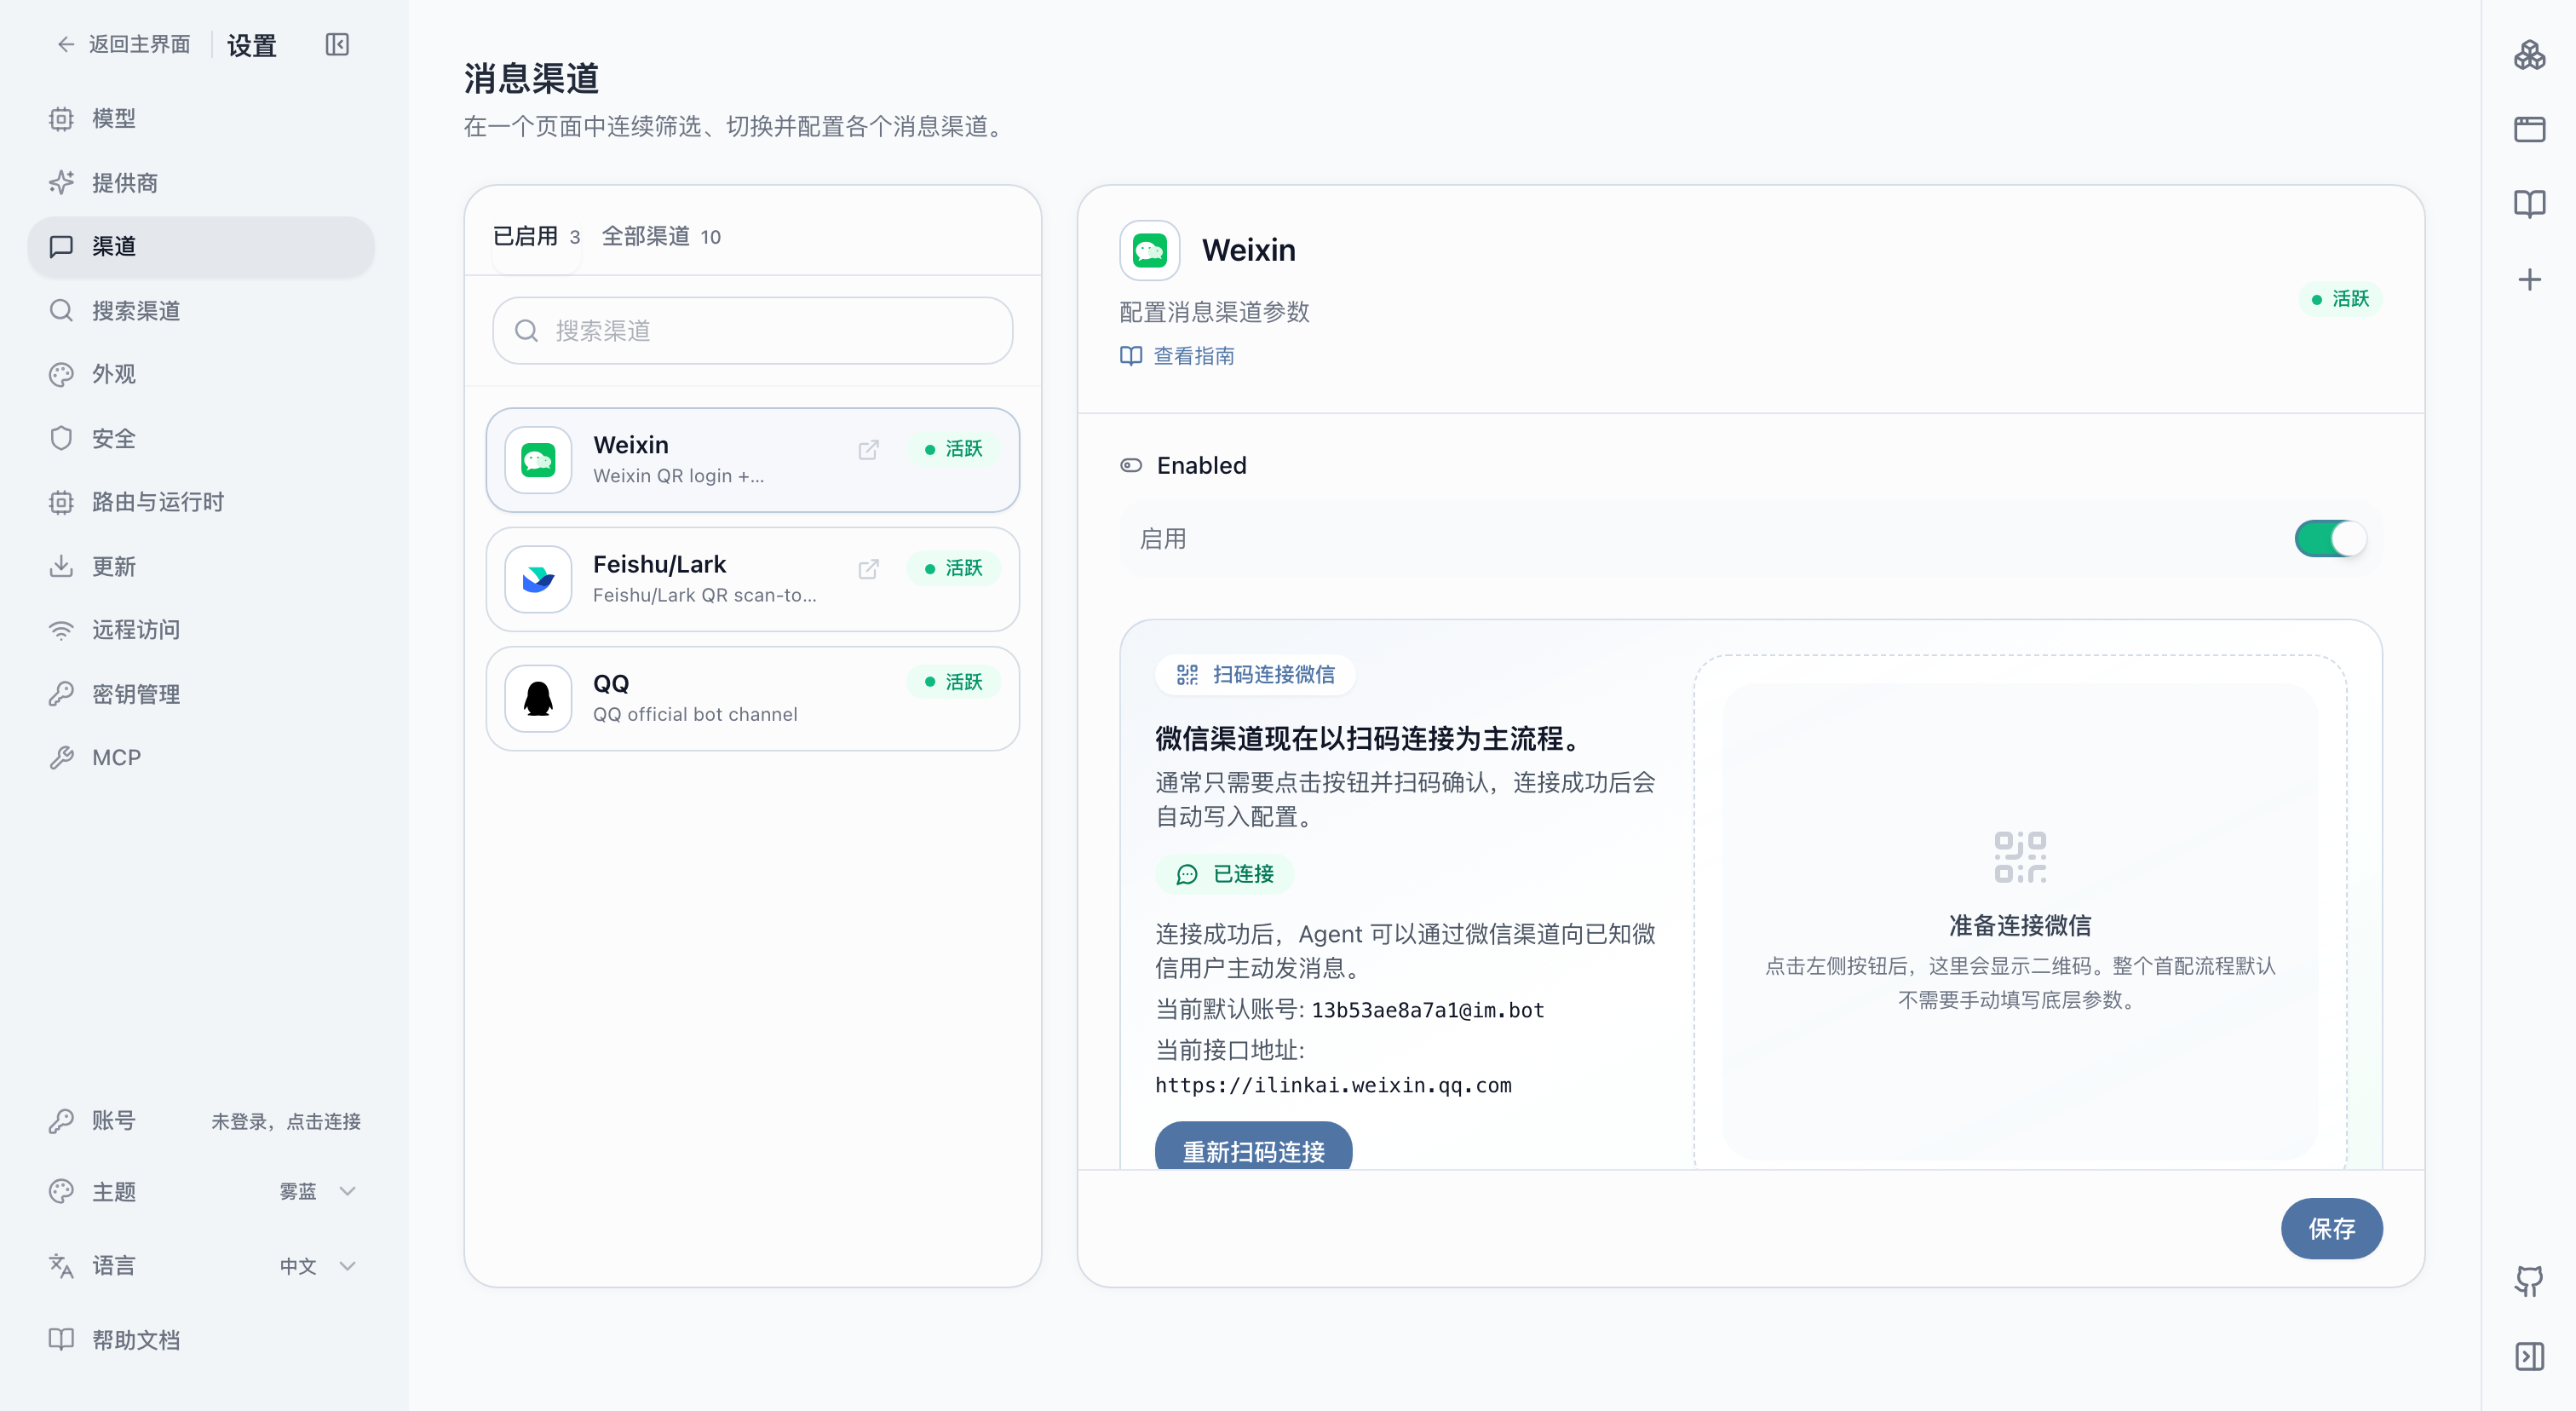Click the 扫码连接微信 badge
Image resolution: width=2576 pixels, height=1411 pixels.
[1255, 675]
